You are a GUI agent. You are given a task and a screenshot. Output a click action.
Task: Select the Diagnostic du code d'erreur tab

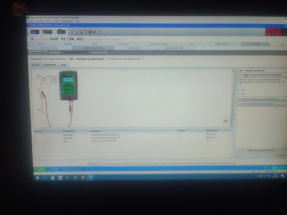[x=75, y=52]
